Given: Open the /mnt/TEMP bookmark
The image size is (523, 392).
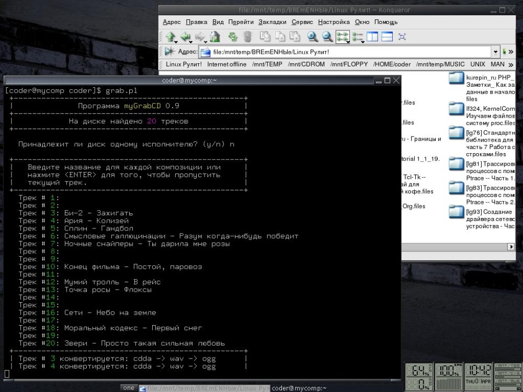Looking at the screenshot, I should pos(267,64).
